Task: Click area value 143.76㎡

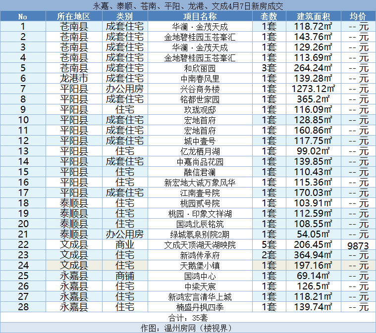Action: pos(313,37)
